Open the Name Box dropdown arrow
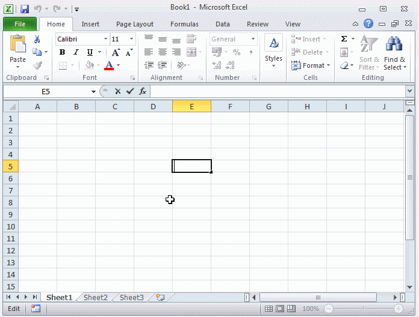Screen dimensions: 419x317 (93, 92)
